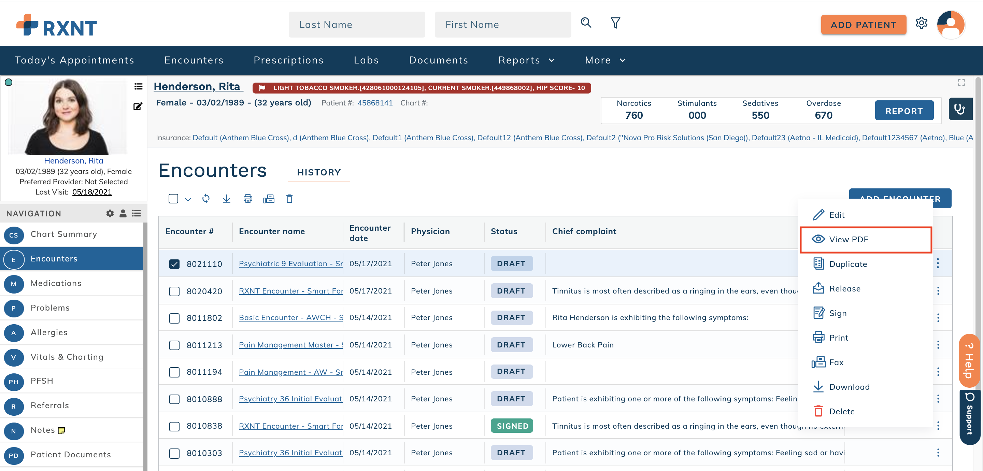
Task: Open row menu for encounter 8020420
Action: (x=938, y=291)
